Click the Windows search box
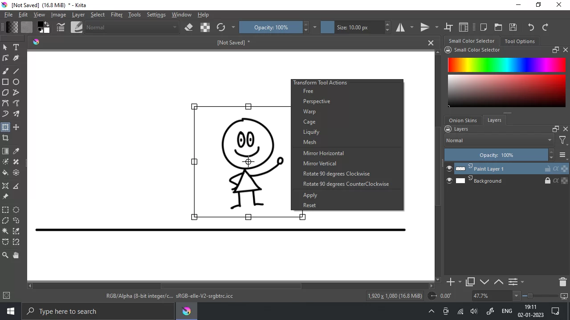The height and width of the screenshot is (320, 570). [98, 311]
